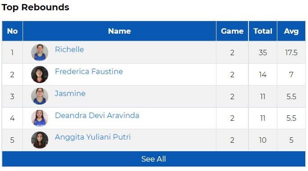Click Deandra Devi Aravinda's avatar photo

coord(40,118)
